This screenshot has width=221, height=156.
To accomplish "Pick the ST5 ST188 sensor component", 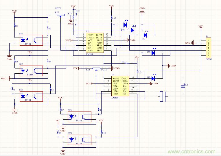I will click(79, 116).
